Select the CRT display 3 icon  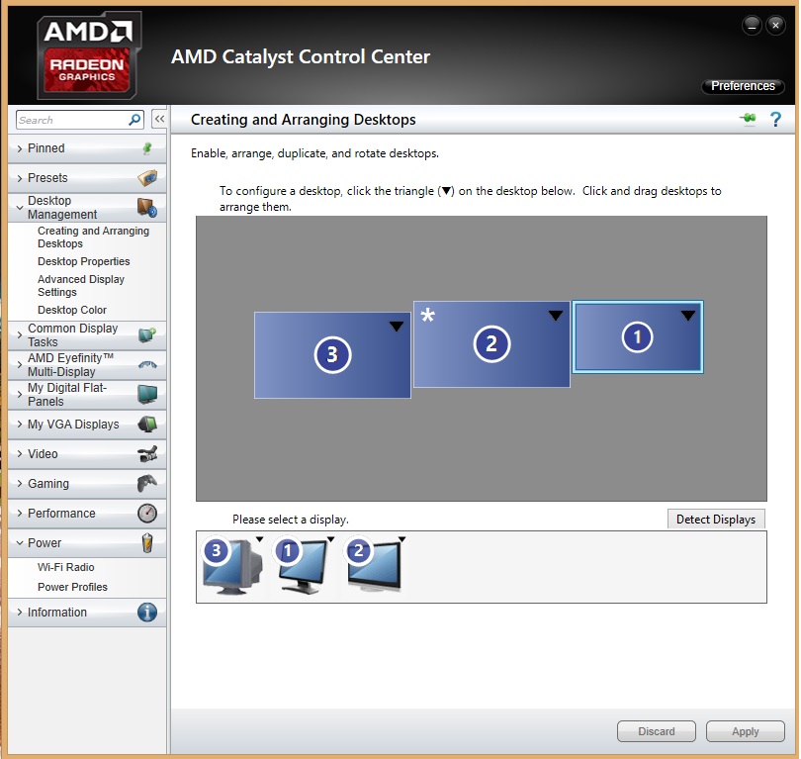[x=232, y=566]
